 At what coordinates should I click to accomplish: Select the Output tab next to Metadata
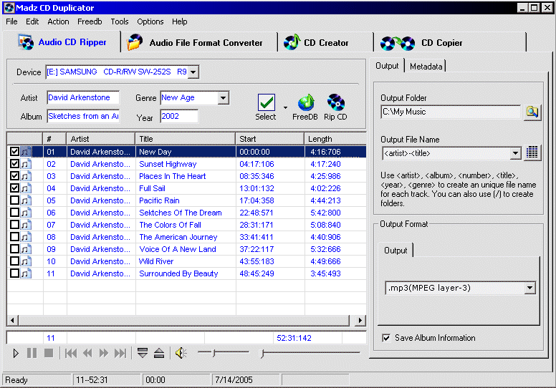[387, 66]
